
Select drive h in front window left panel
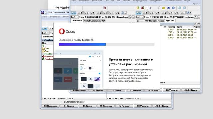coord(105,13)
